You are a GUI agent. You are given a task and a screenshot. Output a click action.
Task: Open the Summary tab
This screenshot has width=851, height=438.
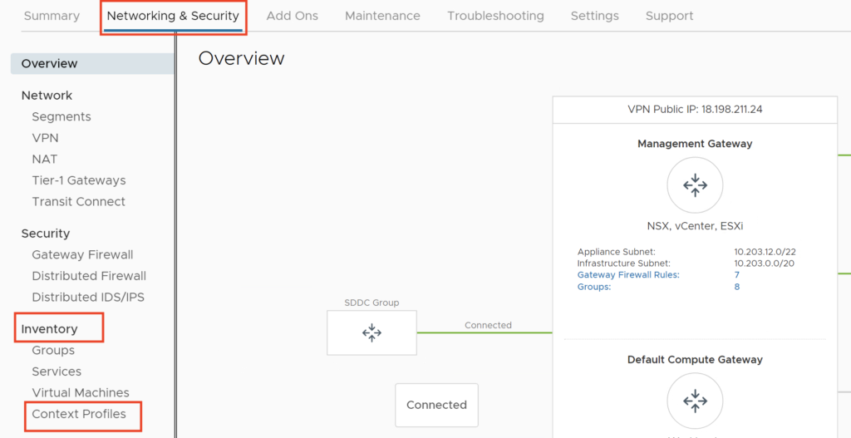(x=52, y=16)
